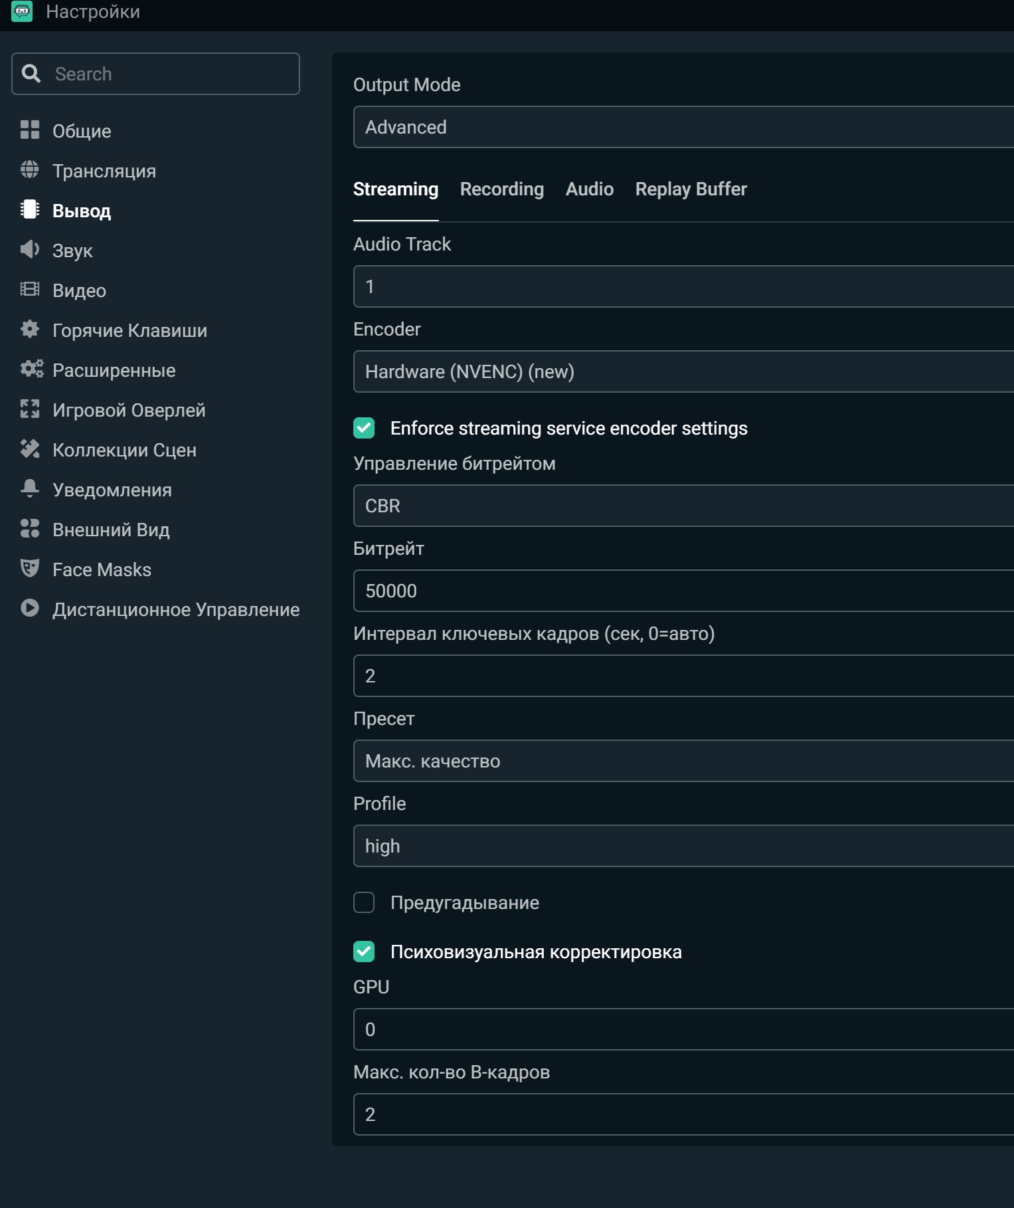Open the Output Mode Advanced dropdown
1014x1208 pixels.
click(683, 127)
